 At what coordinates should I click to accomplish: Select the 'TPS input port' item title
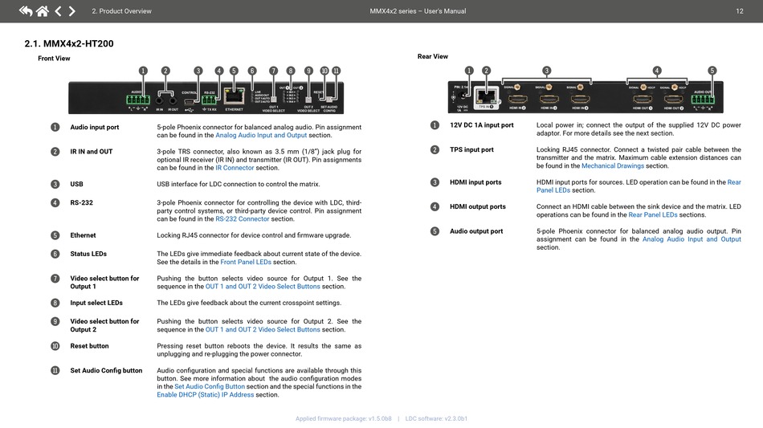pos(471,149)
